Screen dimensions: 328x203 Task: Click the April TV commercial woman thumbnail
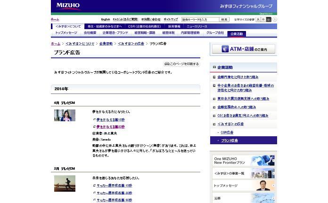[65, 116]
